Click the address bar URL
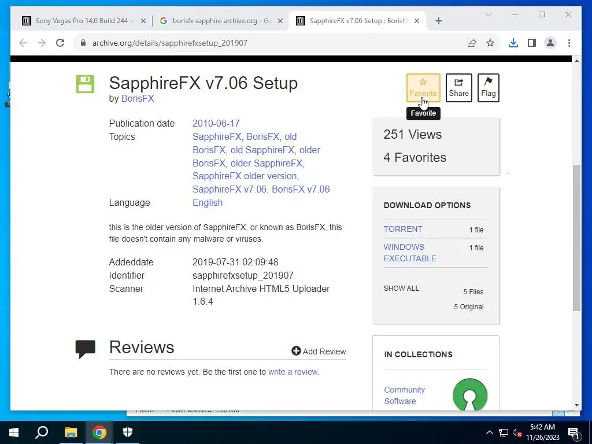The image size is (592, 444). click(170, 43)
